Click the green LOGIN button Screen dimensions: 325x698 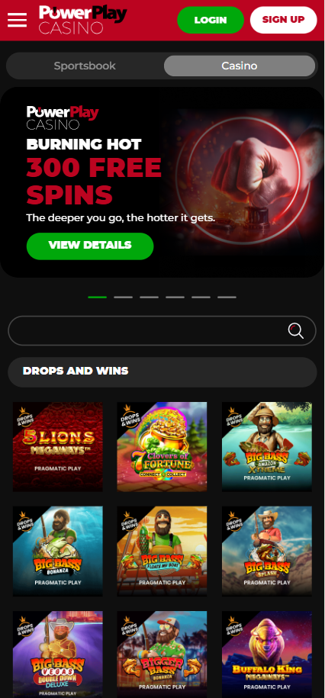click(x=211, y=20)
